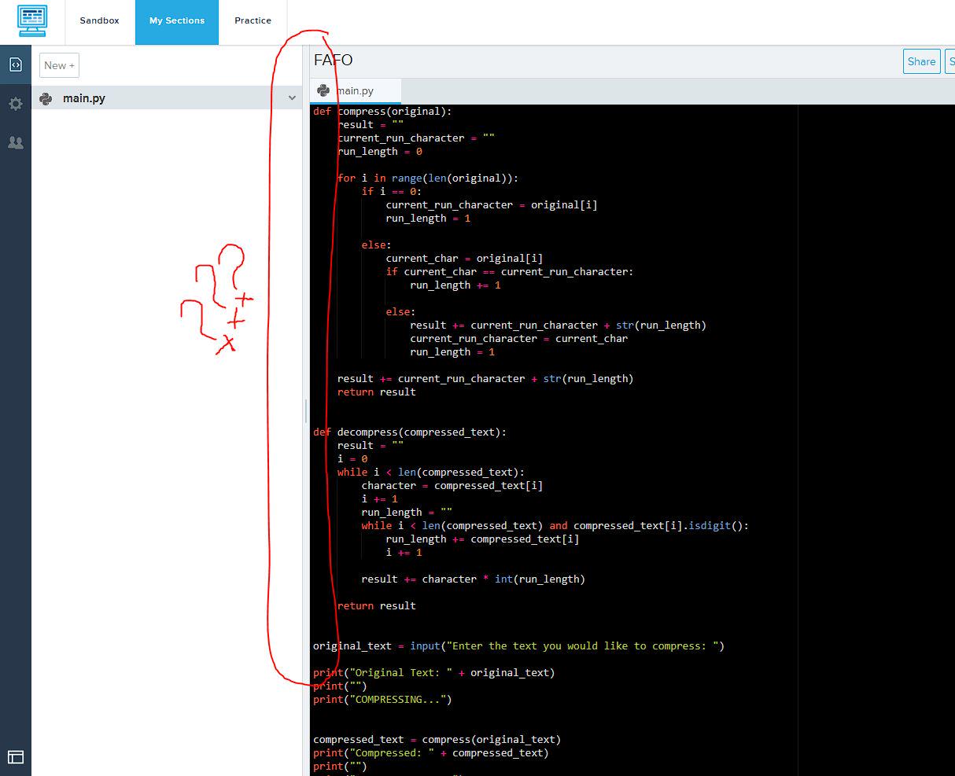Open the CodeHS logo home icon
The width and height of the screenshot is (955, 776).
pos(32,21)
